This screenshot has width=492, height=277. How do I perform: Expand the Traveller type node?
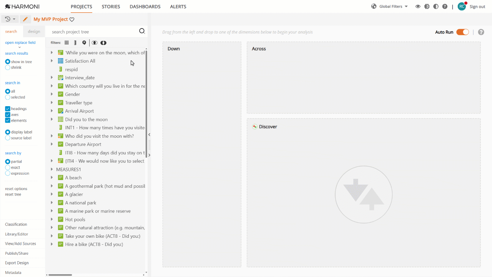(x=52, y=103)
